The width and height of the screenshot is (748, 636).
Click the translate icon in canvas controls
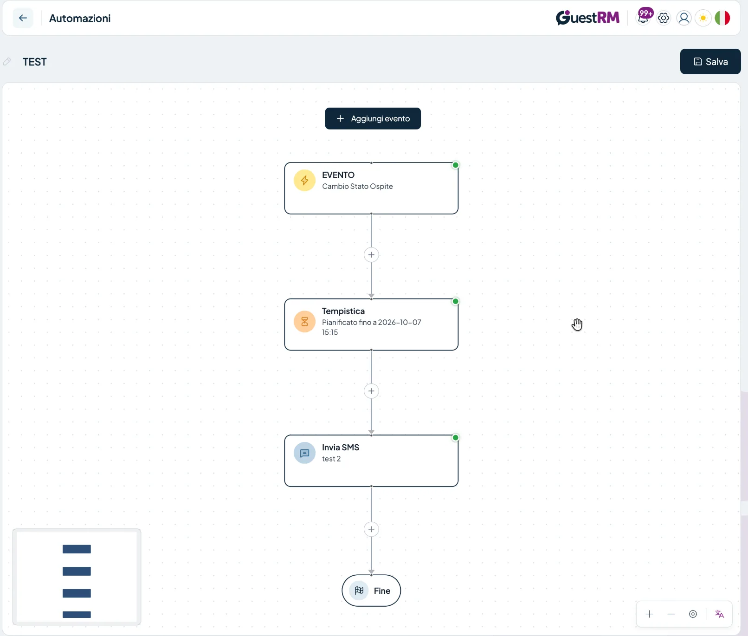click(x=719, y=614)
